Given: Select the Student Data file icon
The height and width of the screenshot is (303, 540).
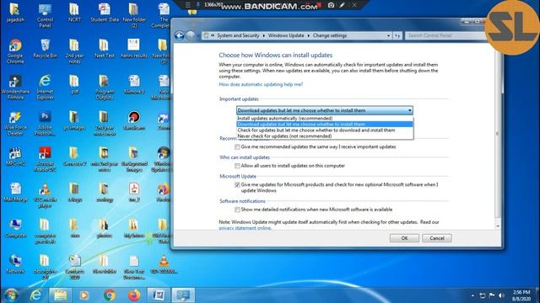Looking at the screenshot, I should point(105,13).
